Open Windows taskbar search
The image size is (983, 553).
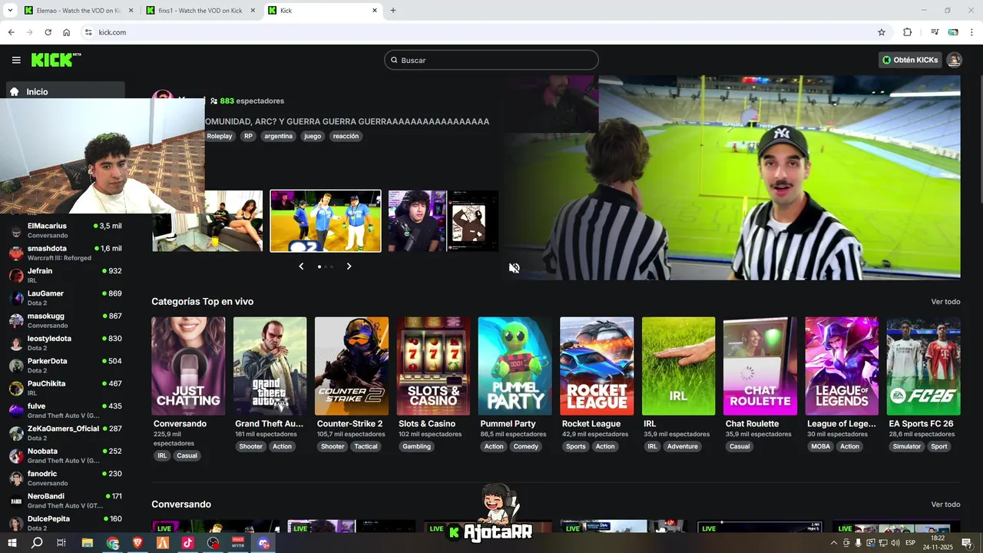(37, 543)
